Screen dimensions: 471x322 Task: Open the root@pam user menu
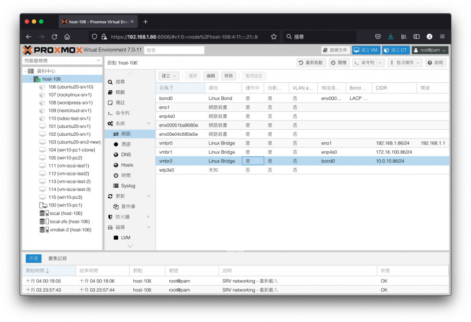[x=430, y=50]
